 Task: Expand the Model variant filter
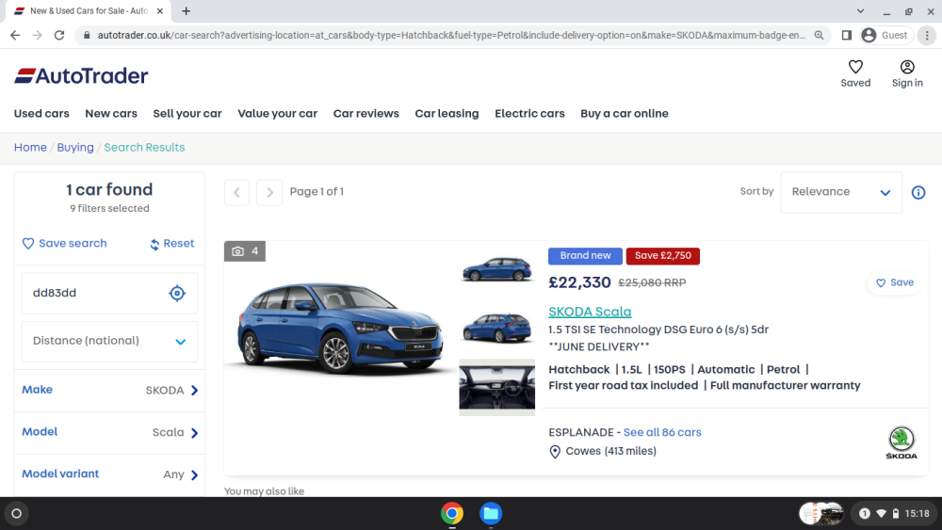[x=109, y=474]
